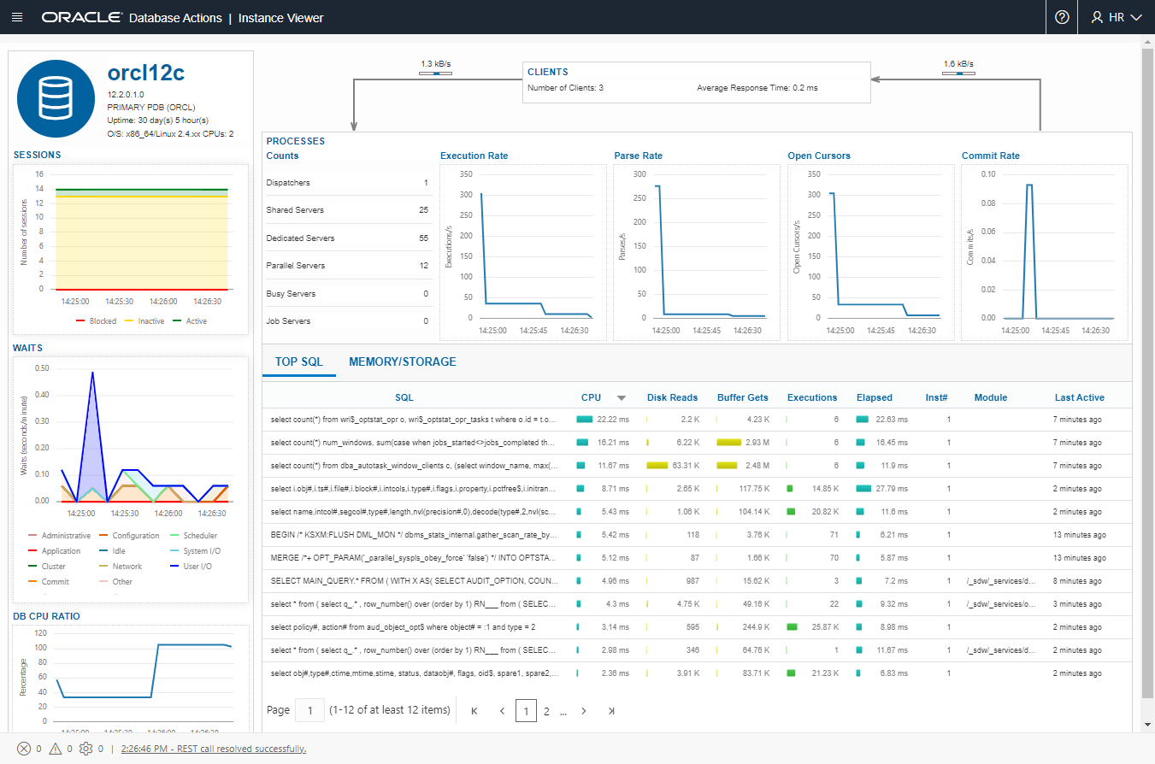This screenshot has width=1155, height=764.
Task: Go to the last page of results
Action: point(611,710)
